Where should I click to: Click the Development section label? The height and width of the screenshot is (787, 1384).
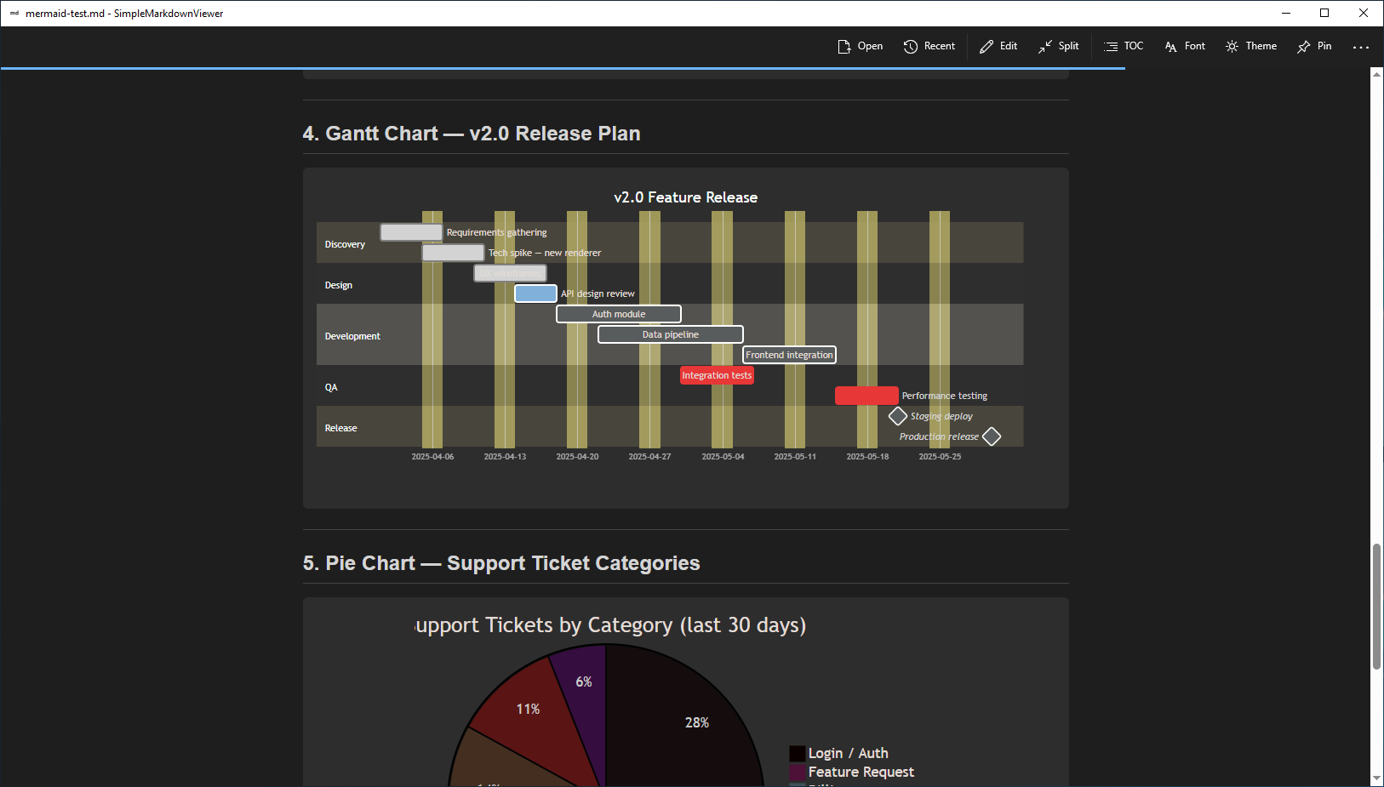point(352,336)
